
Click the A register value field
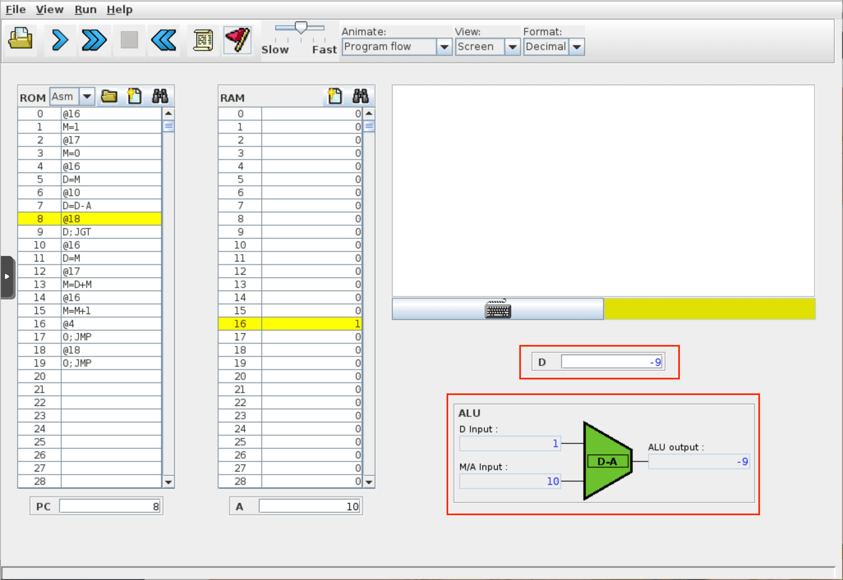pos(310,507)
